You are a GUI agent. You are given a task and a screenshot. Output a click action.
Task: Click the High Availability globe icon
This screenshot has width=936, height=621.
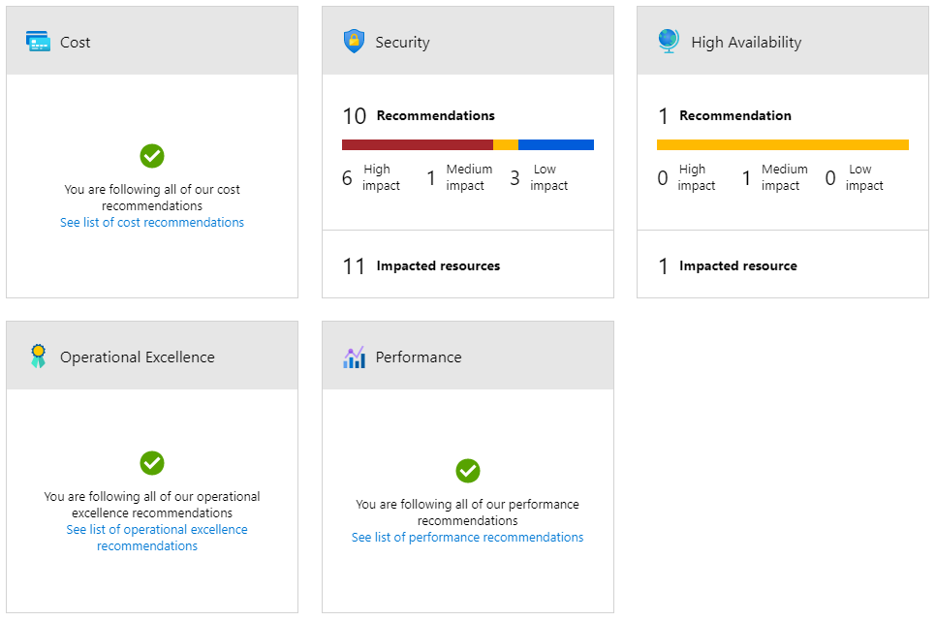tap(669, 42)
